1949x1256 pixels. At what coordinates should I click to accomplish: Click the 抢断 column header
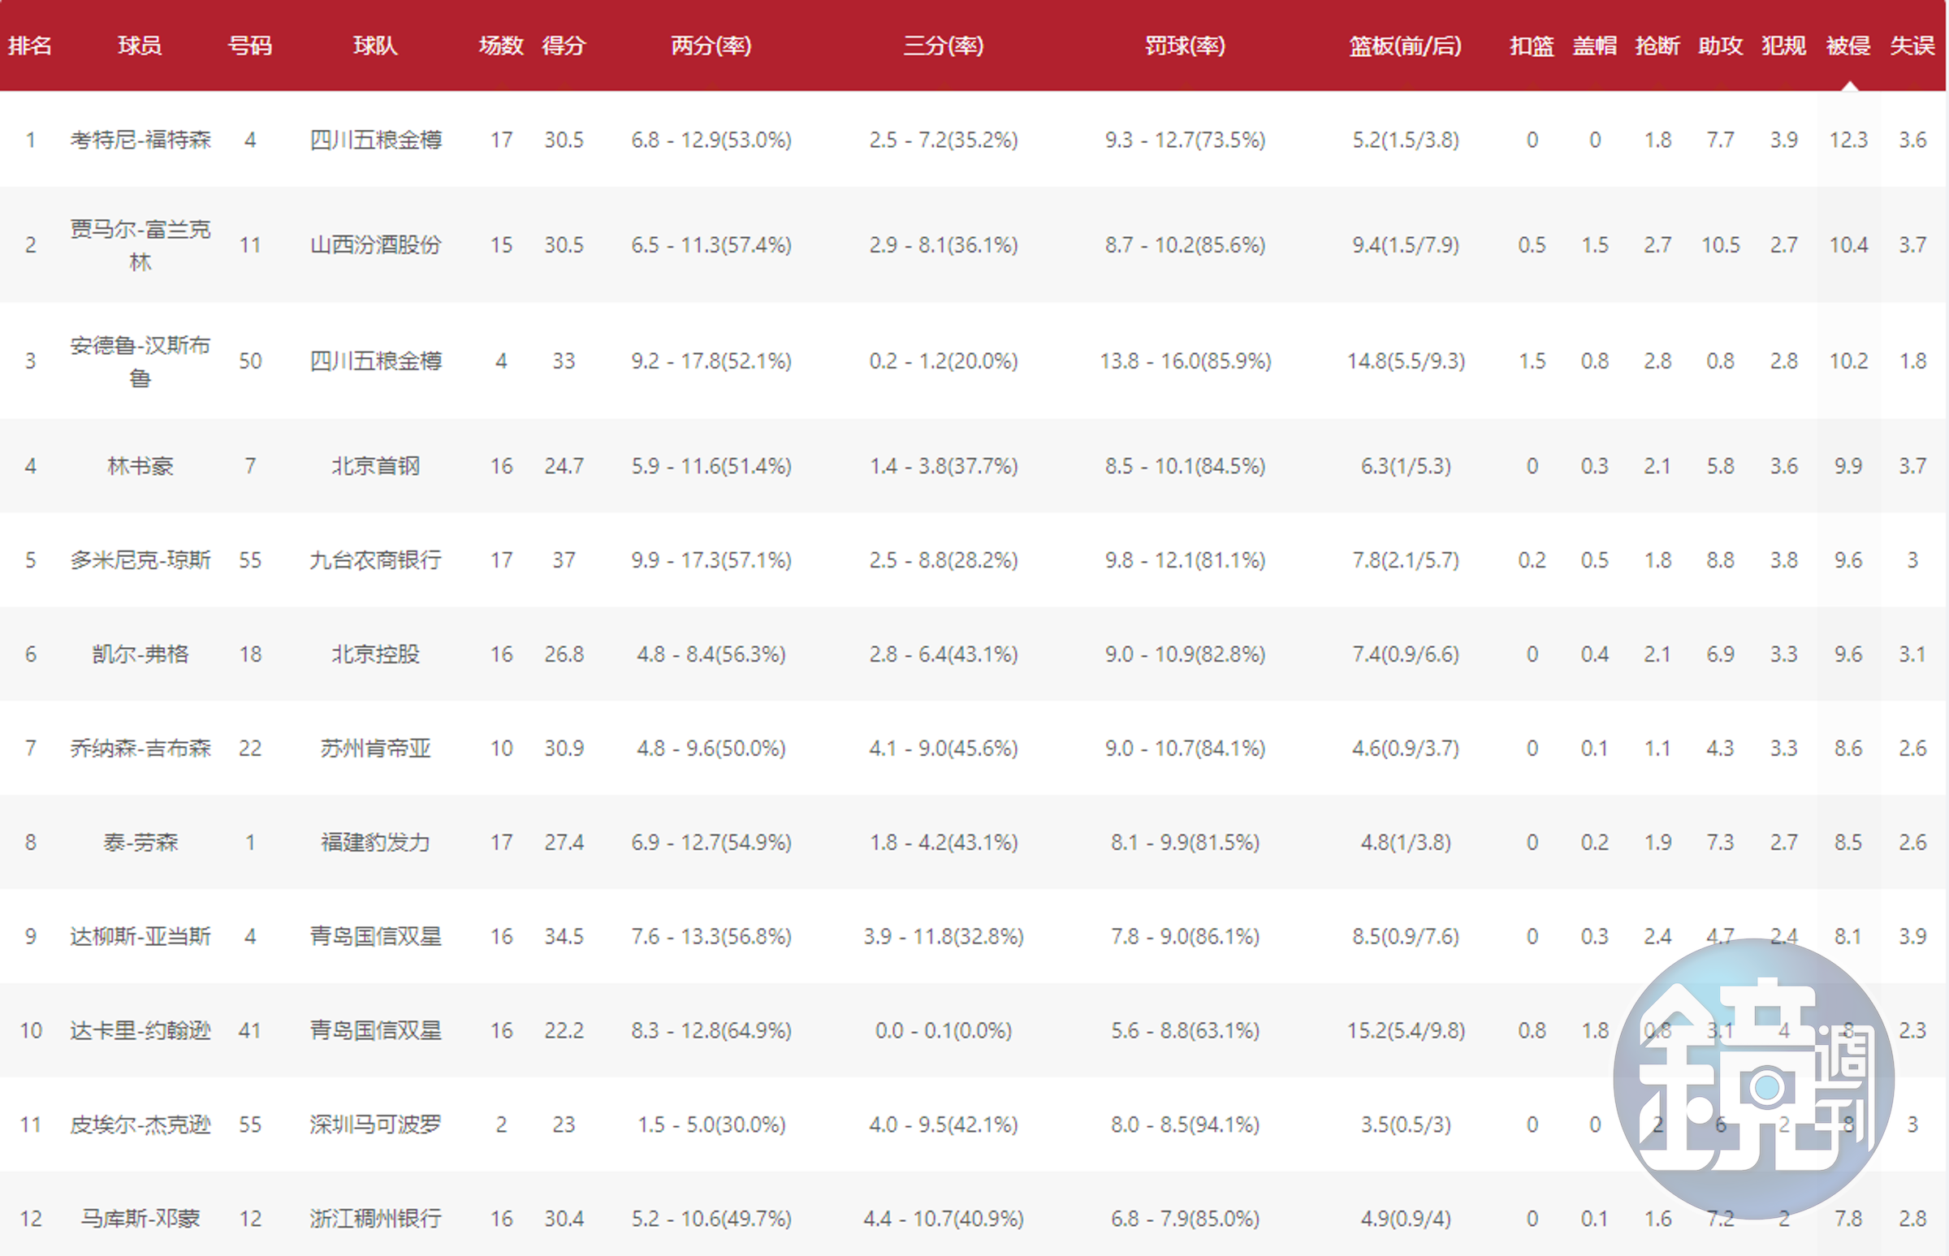coord(1657,45)
